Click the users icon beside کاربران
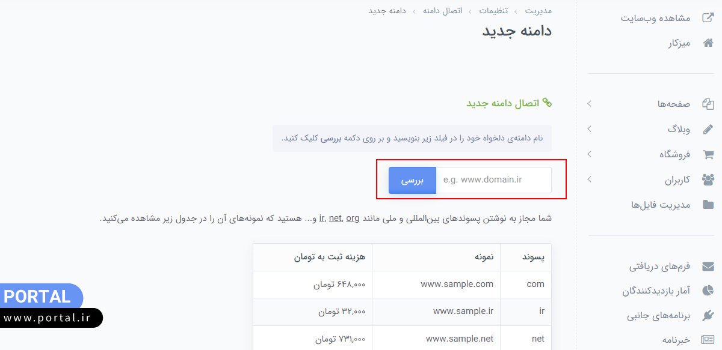Viewport: 722px width, 350px height. (708, 180)
